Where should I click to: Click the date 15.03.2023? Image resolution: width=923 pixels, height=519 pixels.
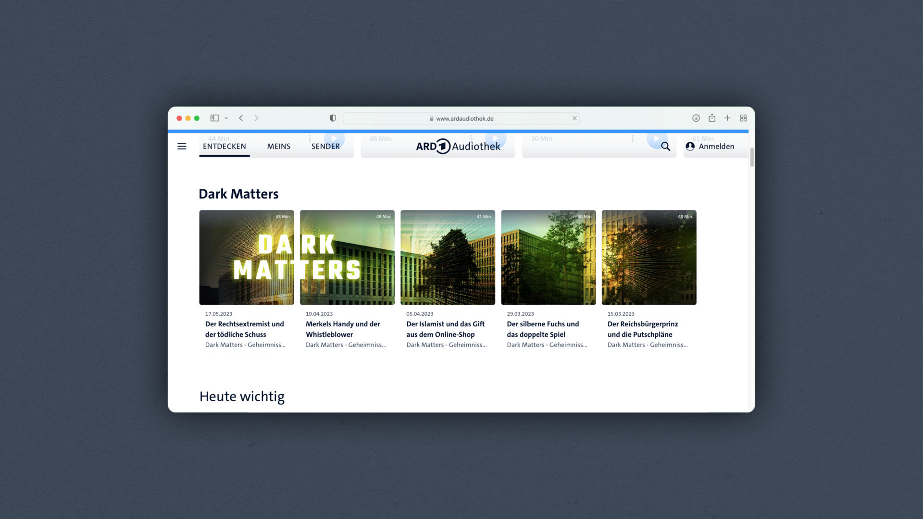point(621,314)
